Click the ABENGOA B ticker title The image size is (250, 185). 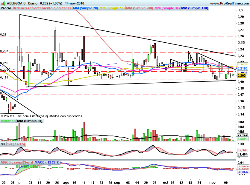pos(16,3)
